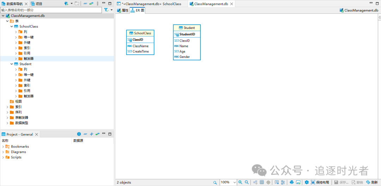Image resolution: width=381 pixels, height=186 pixels.
Task: Switch to the 属性 tab
Action: (123, 11)
